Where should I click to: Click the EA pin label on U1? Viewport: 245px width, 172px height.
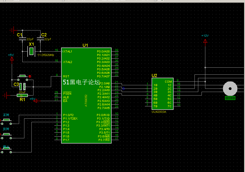(x=65, y=101)
